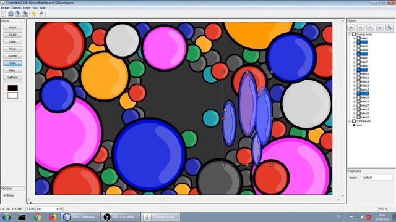Toggle the Bulle 7 checkbox
This screenshot has height=222, width=396.
[x=359, y=62]
